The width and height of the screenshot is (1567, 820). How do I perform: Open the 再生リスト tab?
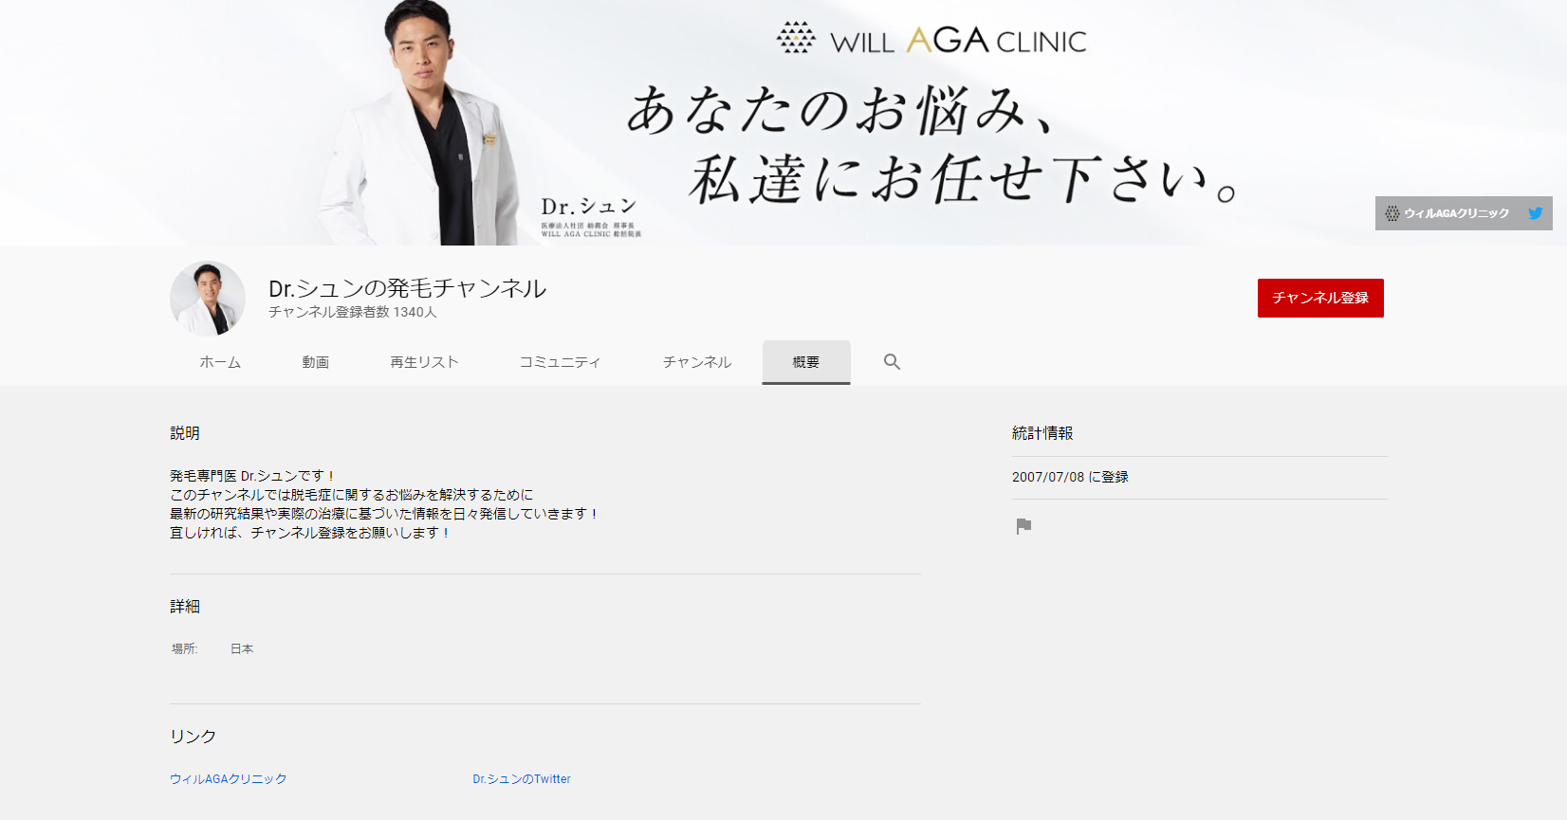point(424,362)
